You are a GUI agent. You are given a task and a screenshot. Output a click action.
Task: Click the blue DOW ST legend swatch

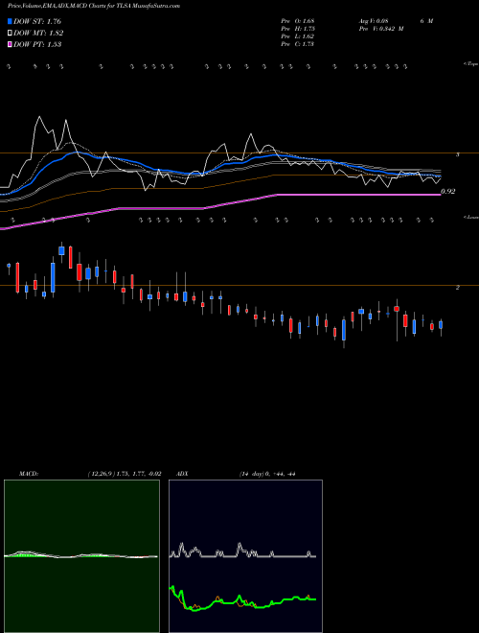pos(11,21)
